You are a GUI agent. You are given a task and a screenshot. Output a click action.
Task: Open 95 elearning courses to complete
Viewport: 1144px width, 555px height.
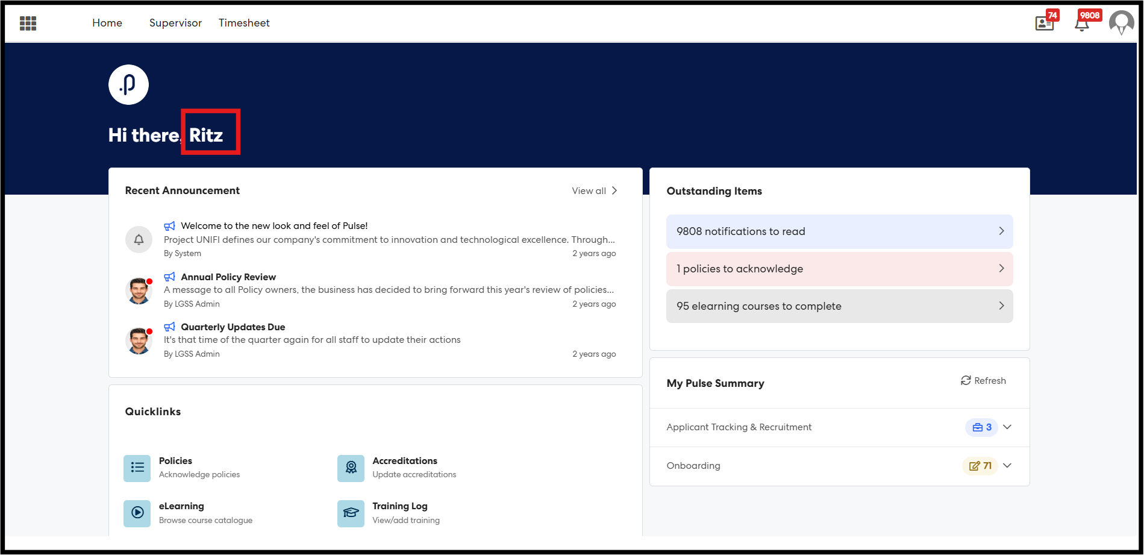[839, 306]
